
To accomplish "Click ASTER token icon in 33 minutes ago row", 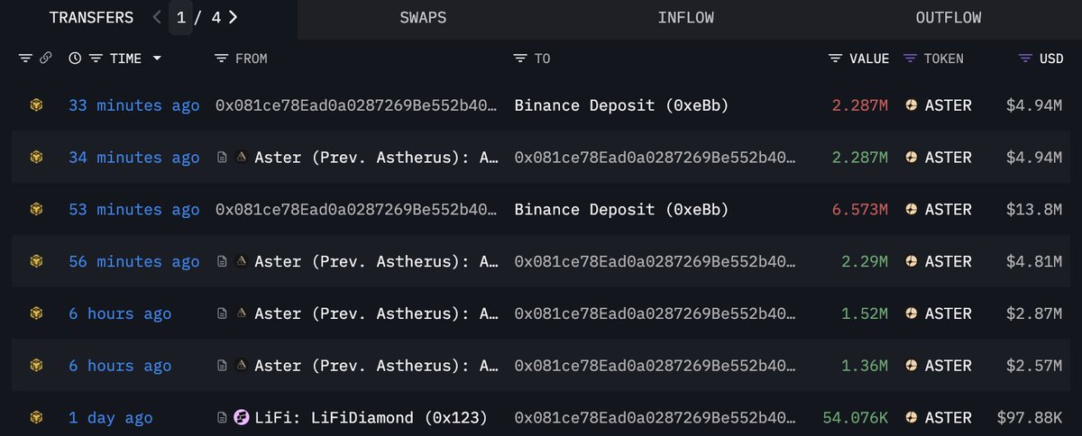I will [x=911, y=105].
